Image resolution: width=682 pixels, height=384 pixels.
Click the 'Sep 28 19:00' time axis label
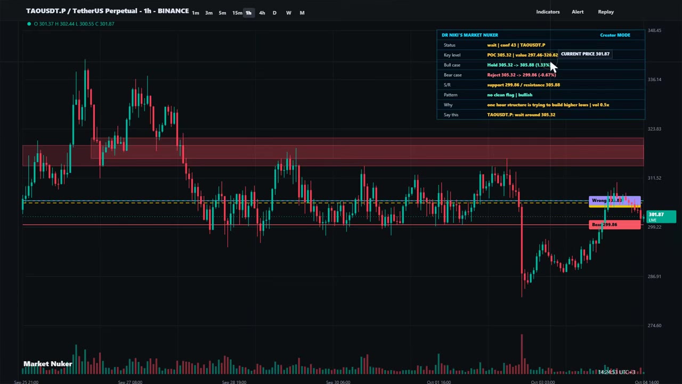233,382
